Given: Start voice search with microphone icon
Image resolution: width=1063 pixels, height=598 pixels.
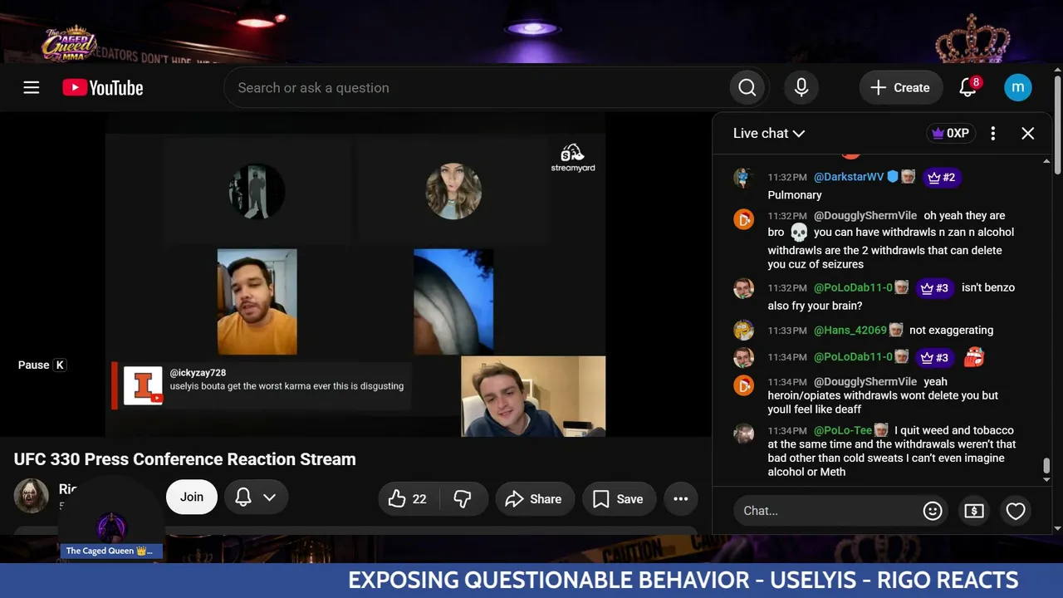Looking at the screenshot, I should [x=801, y=88].
